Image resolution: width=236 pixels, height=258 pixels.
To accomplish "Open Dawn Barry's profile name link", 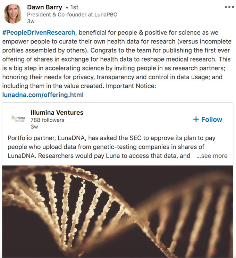I will coord(45,7).
